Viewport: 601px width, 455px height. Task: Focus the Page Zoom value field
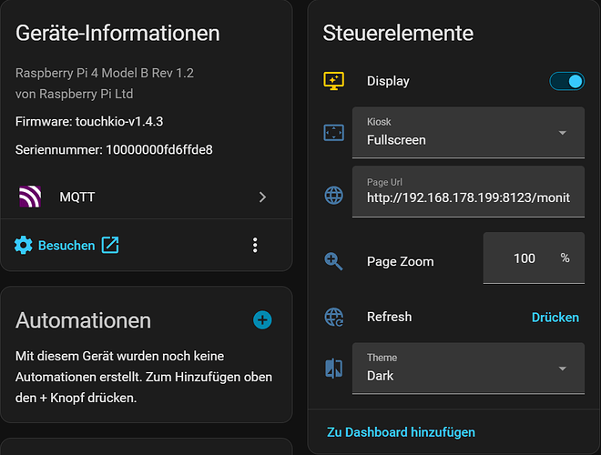pyautogui.click(x=534, y=258)
